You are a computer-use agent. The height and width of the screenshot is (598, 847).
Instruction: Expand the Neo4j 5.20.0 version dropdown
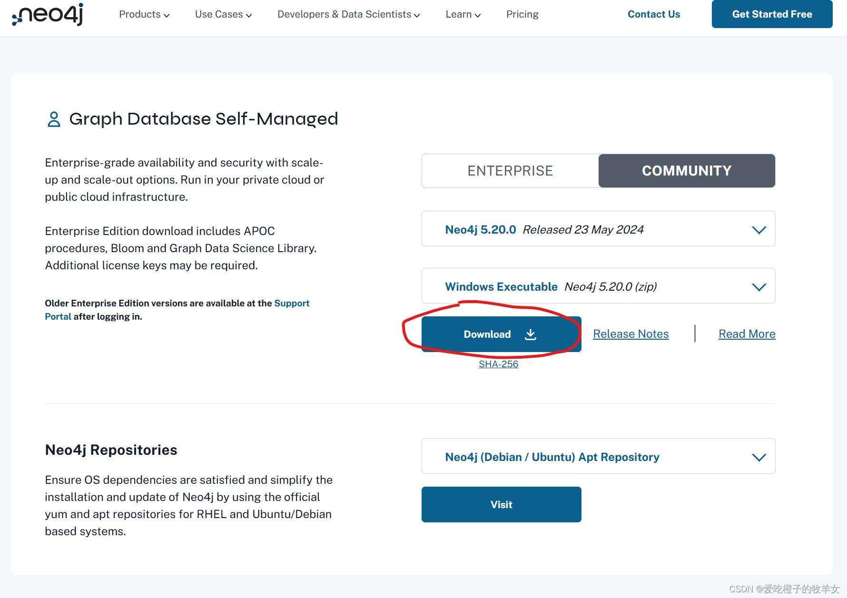click(598, 229)
